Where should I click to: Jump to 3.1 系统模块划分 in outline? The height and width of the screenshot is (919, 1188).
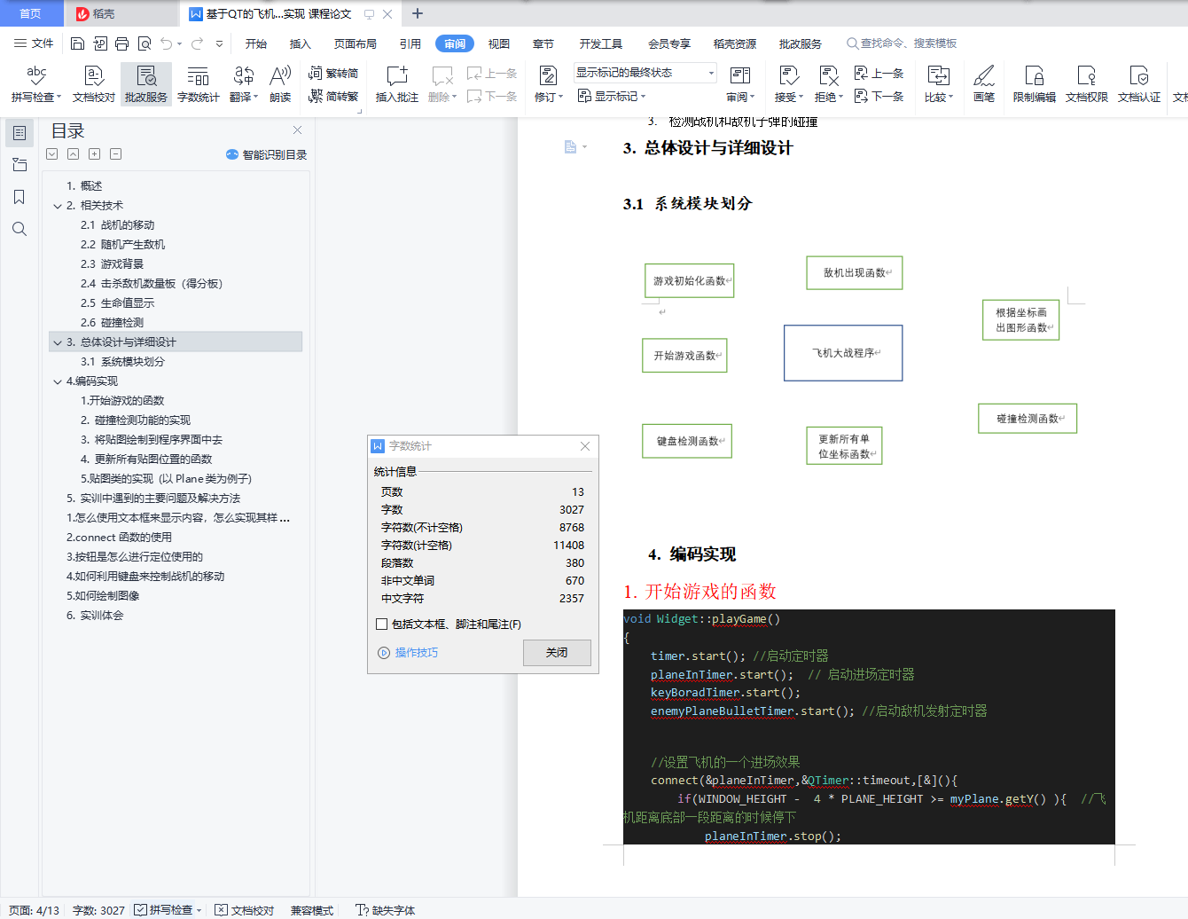coord(122,362)
